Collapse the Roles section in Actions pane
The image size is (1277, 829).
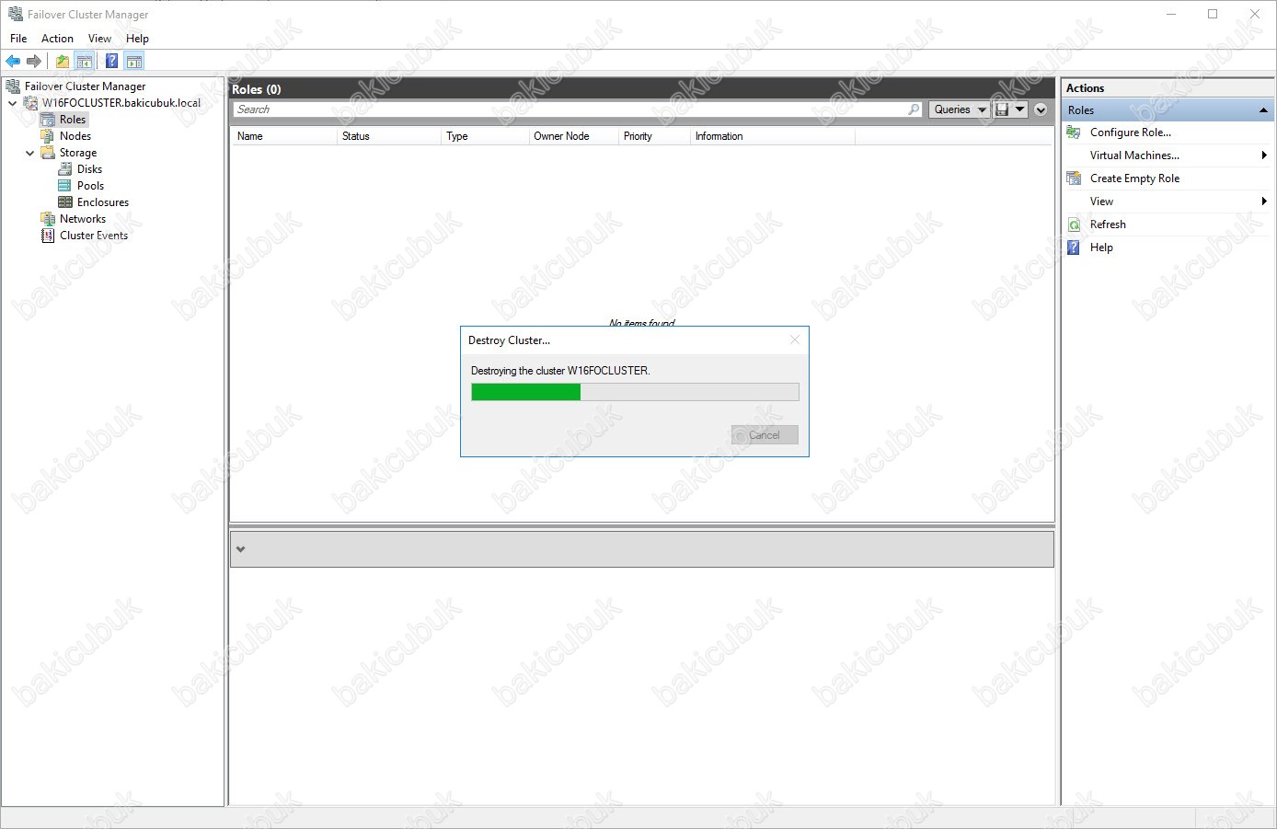[x=1263, y=110]
